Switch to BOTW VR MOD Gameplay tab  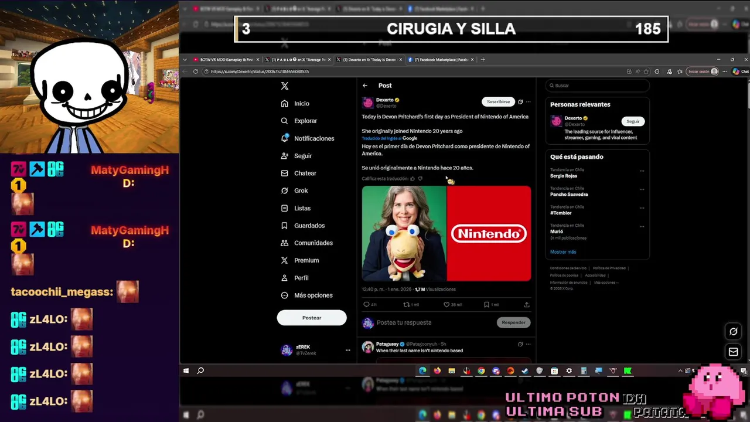226,60
